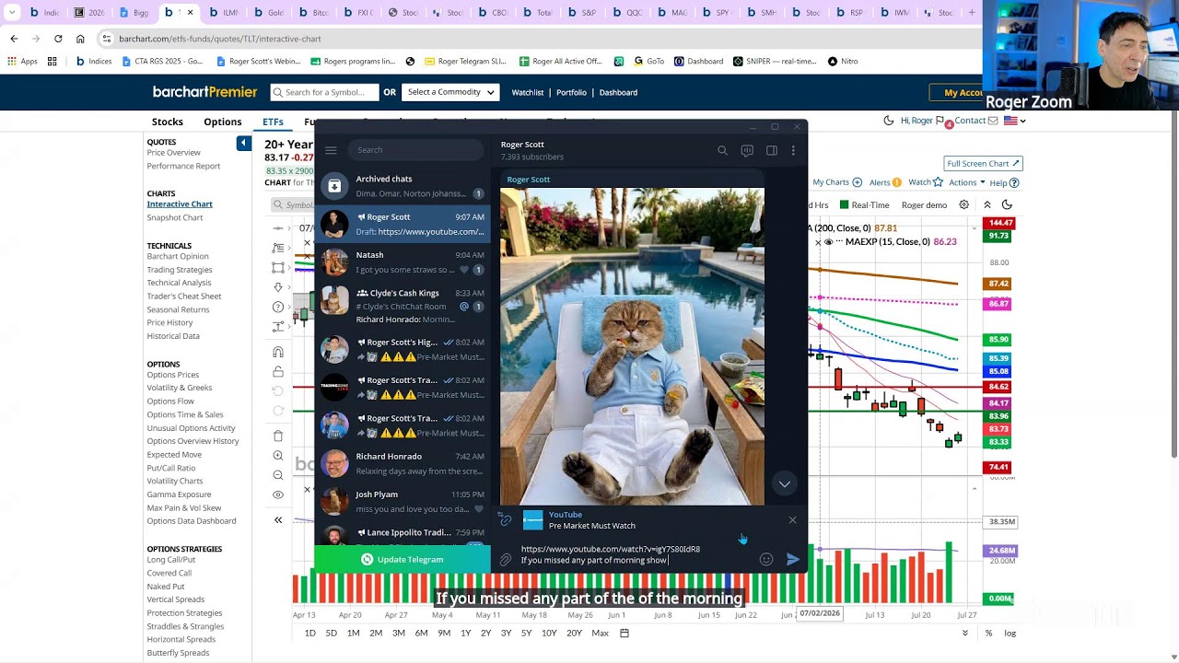Open the Select a Commodity dropdown
Viewport: 1179px width, 663px height.
(x=450, y=92)
